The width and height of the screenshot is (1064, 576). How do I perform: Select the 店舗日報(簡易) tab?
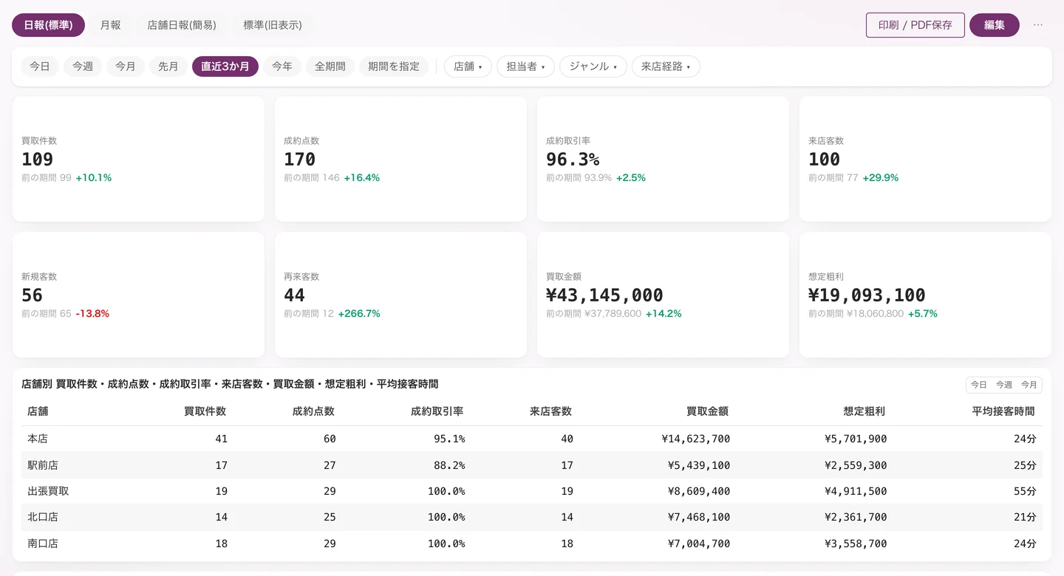[x=182, y=25]
